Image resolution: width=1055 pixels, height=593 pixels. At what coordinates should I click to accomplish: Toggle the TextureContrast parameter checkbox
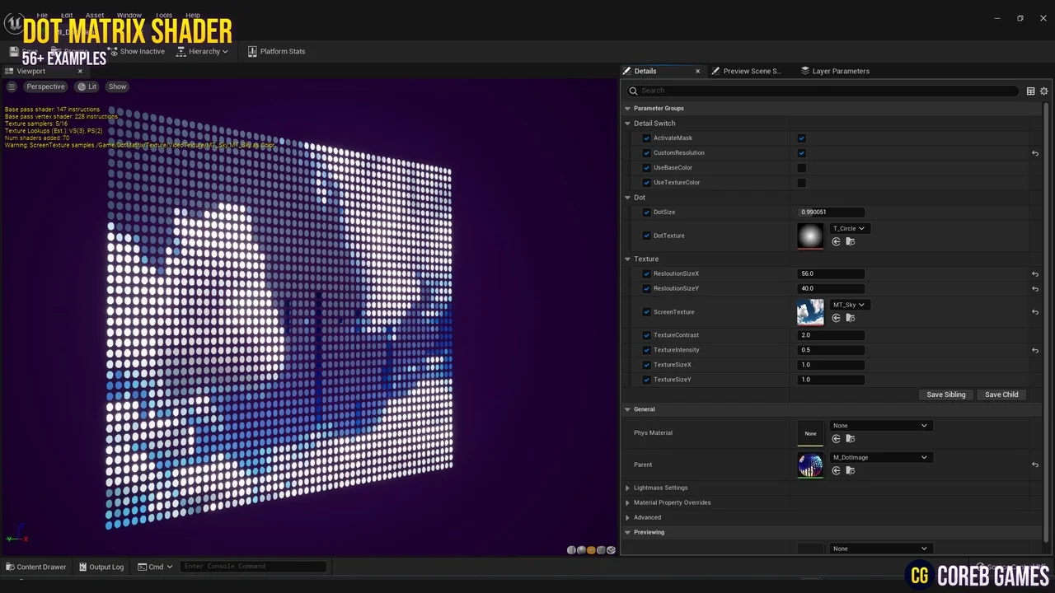point(646,334)
